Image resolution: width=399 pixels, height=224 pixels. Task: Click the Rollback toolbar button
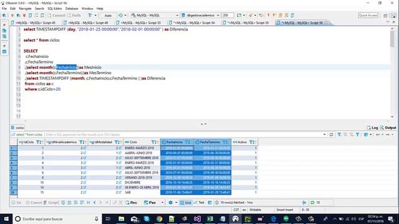coord(74,16)
